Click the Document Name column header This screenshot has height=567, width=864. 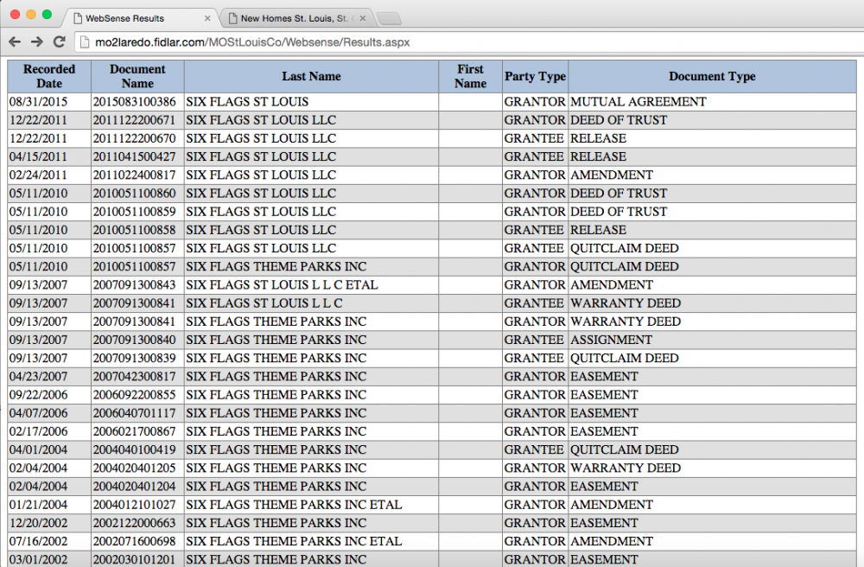click(x=137, y=76)
